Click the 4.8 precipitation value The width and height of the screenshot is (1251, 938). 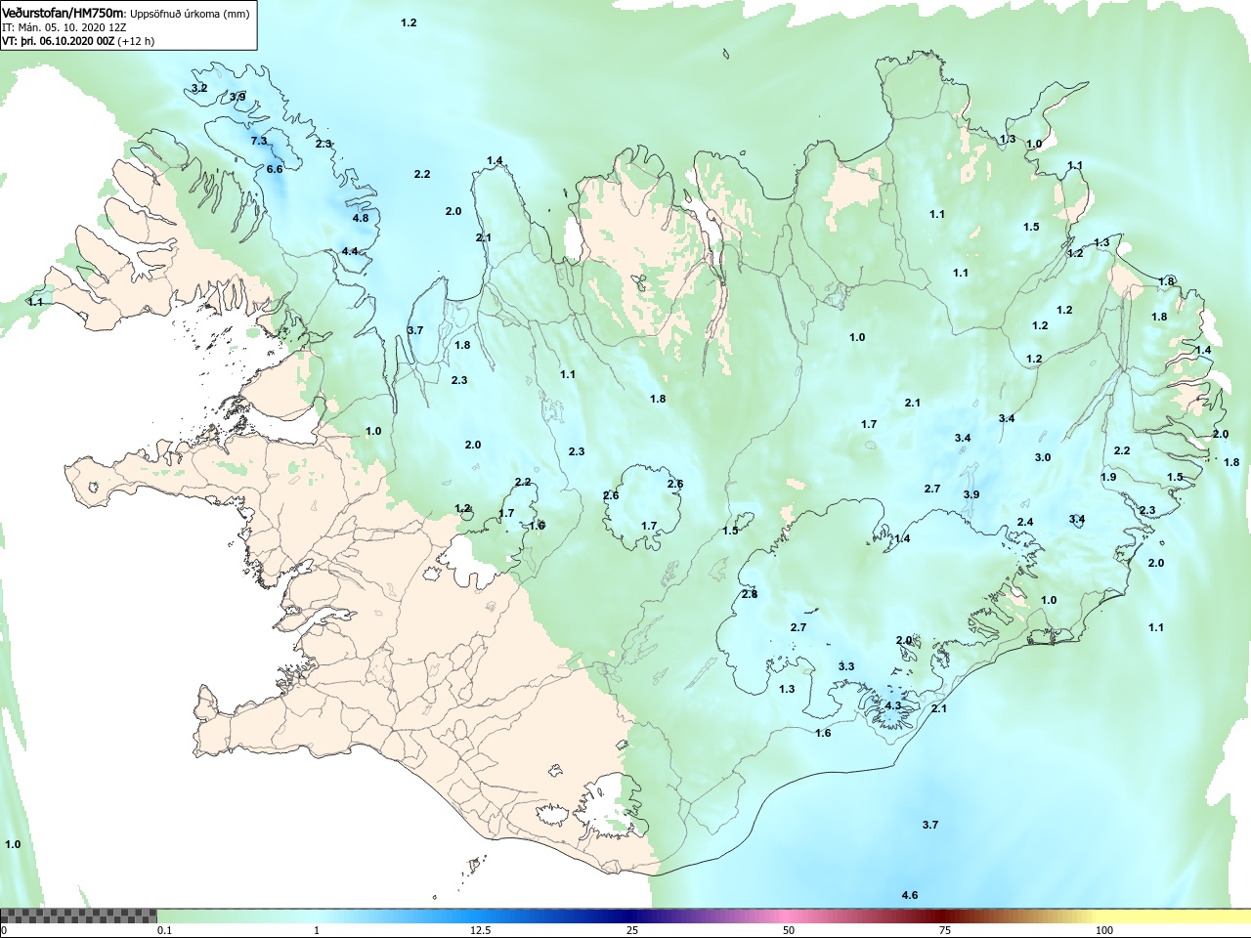click(361, 218)
